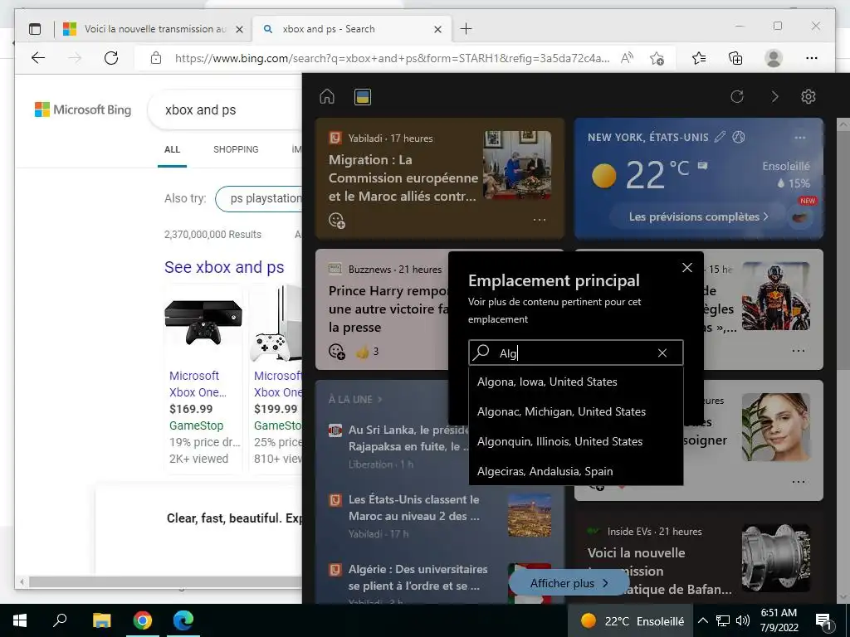This screenshot has width=850, height=637.
Task: Open taskbar search magnifier
Action: 60,620
